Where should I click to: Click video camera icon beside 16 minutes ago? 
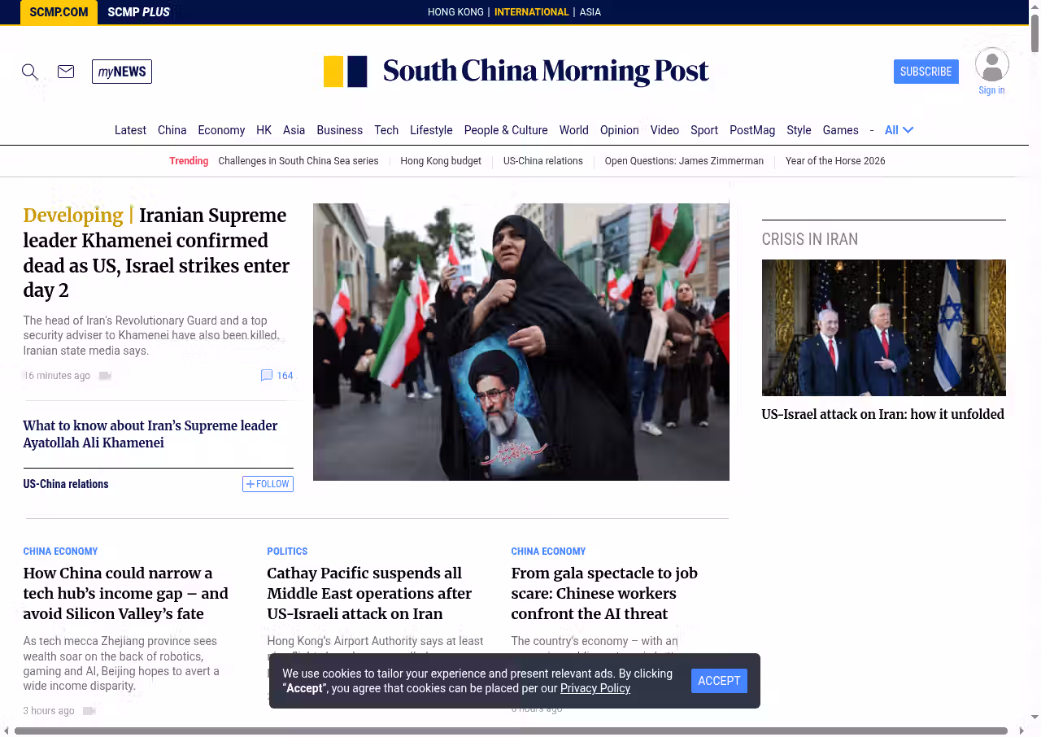point(105,376)
